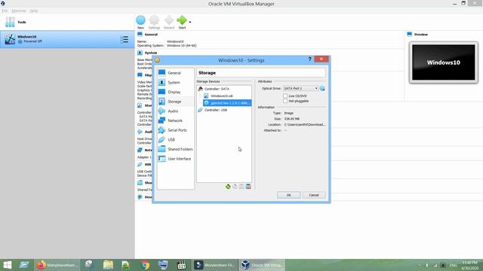483x271 pixels.
Task: Click the Preview panel header icon
Action: click(x=409, y=34)
